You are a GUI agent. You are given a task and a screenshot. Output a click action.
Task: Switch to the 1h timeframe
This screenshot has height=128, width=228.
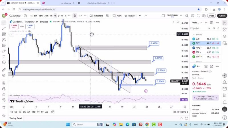pos(51,16)
